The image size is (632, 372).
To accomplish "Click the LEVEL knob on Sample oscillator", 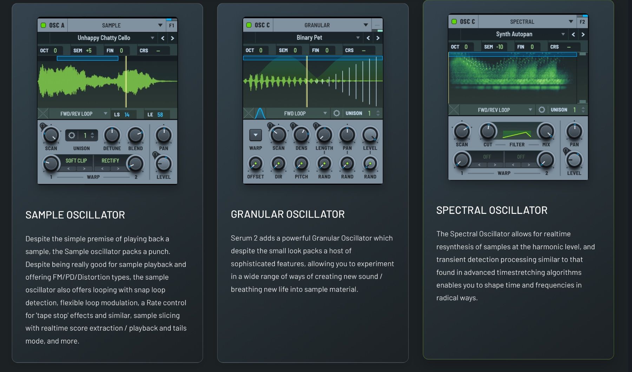I will point(164,164).
